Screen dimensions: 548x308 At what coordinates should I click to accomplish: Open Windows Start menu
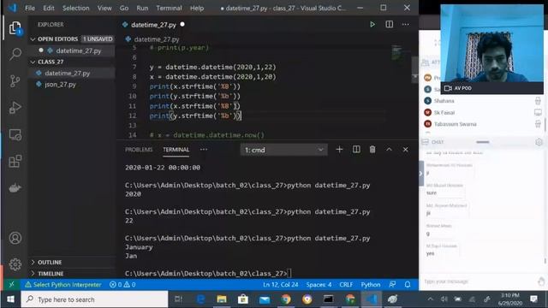coord(10,299)
